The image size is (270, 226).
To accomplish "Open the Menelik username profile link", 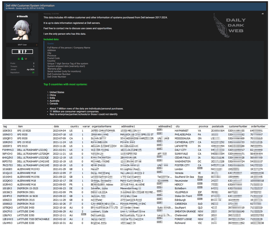I will point(23,17).
